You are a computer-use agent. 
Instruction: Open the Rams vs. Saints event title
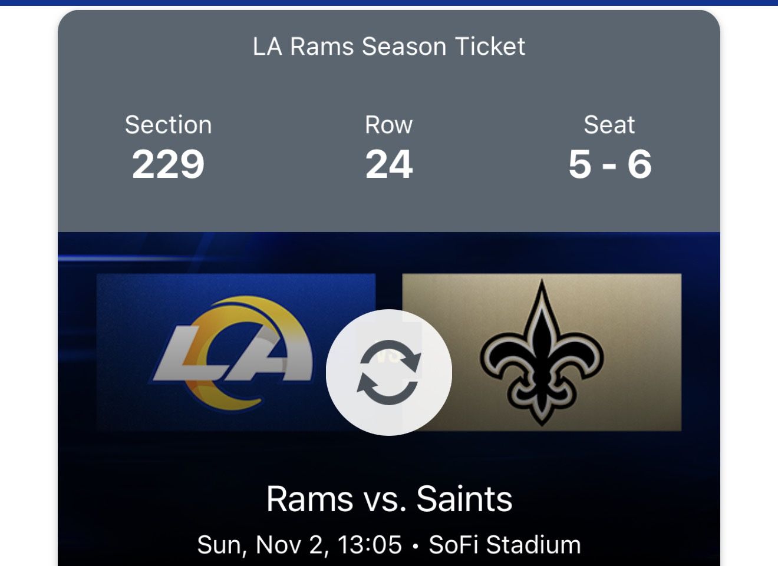pyautogui.click(x=390, y=499)
